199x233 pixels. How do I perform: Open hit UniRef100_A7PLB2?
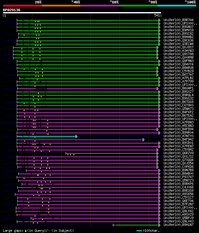click(x=178, y=78)
